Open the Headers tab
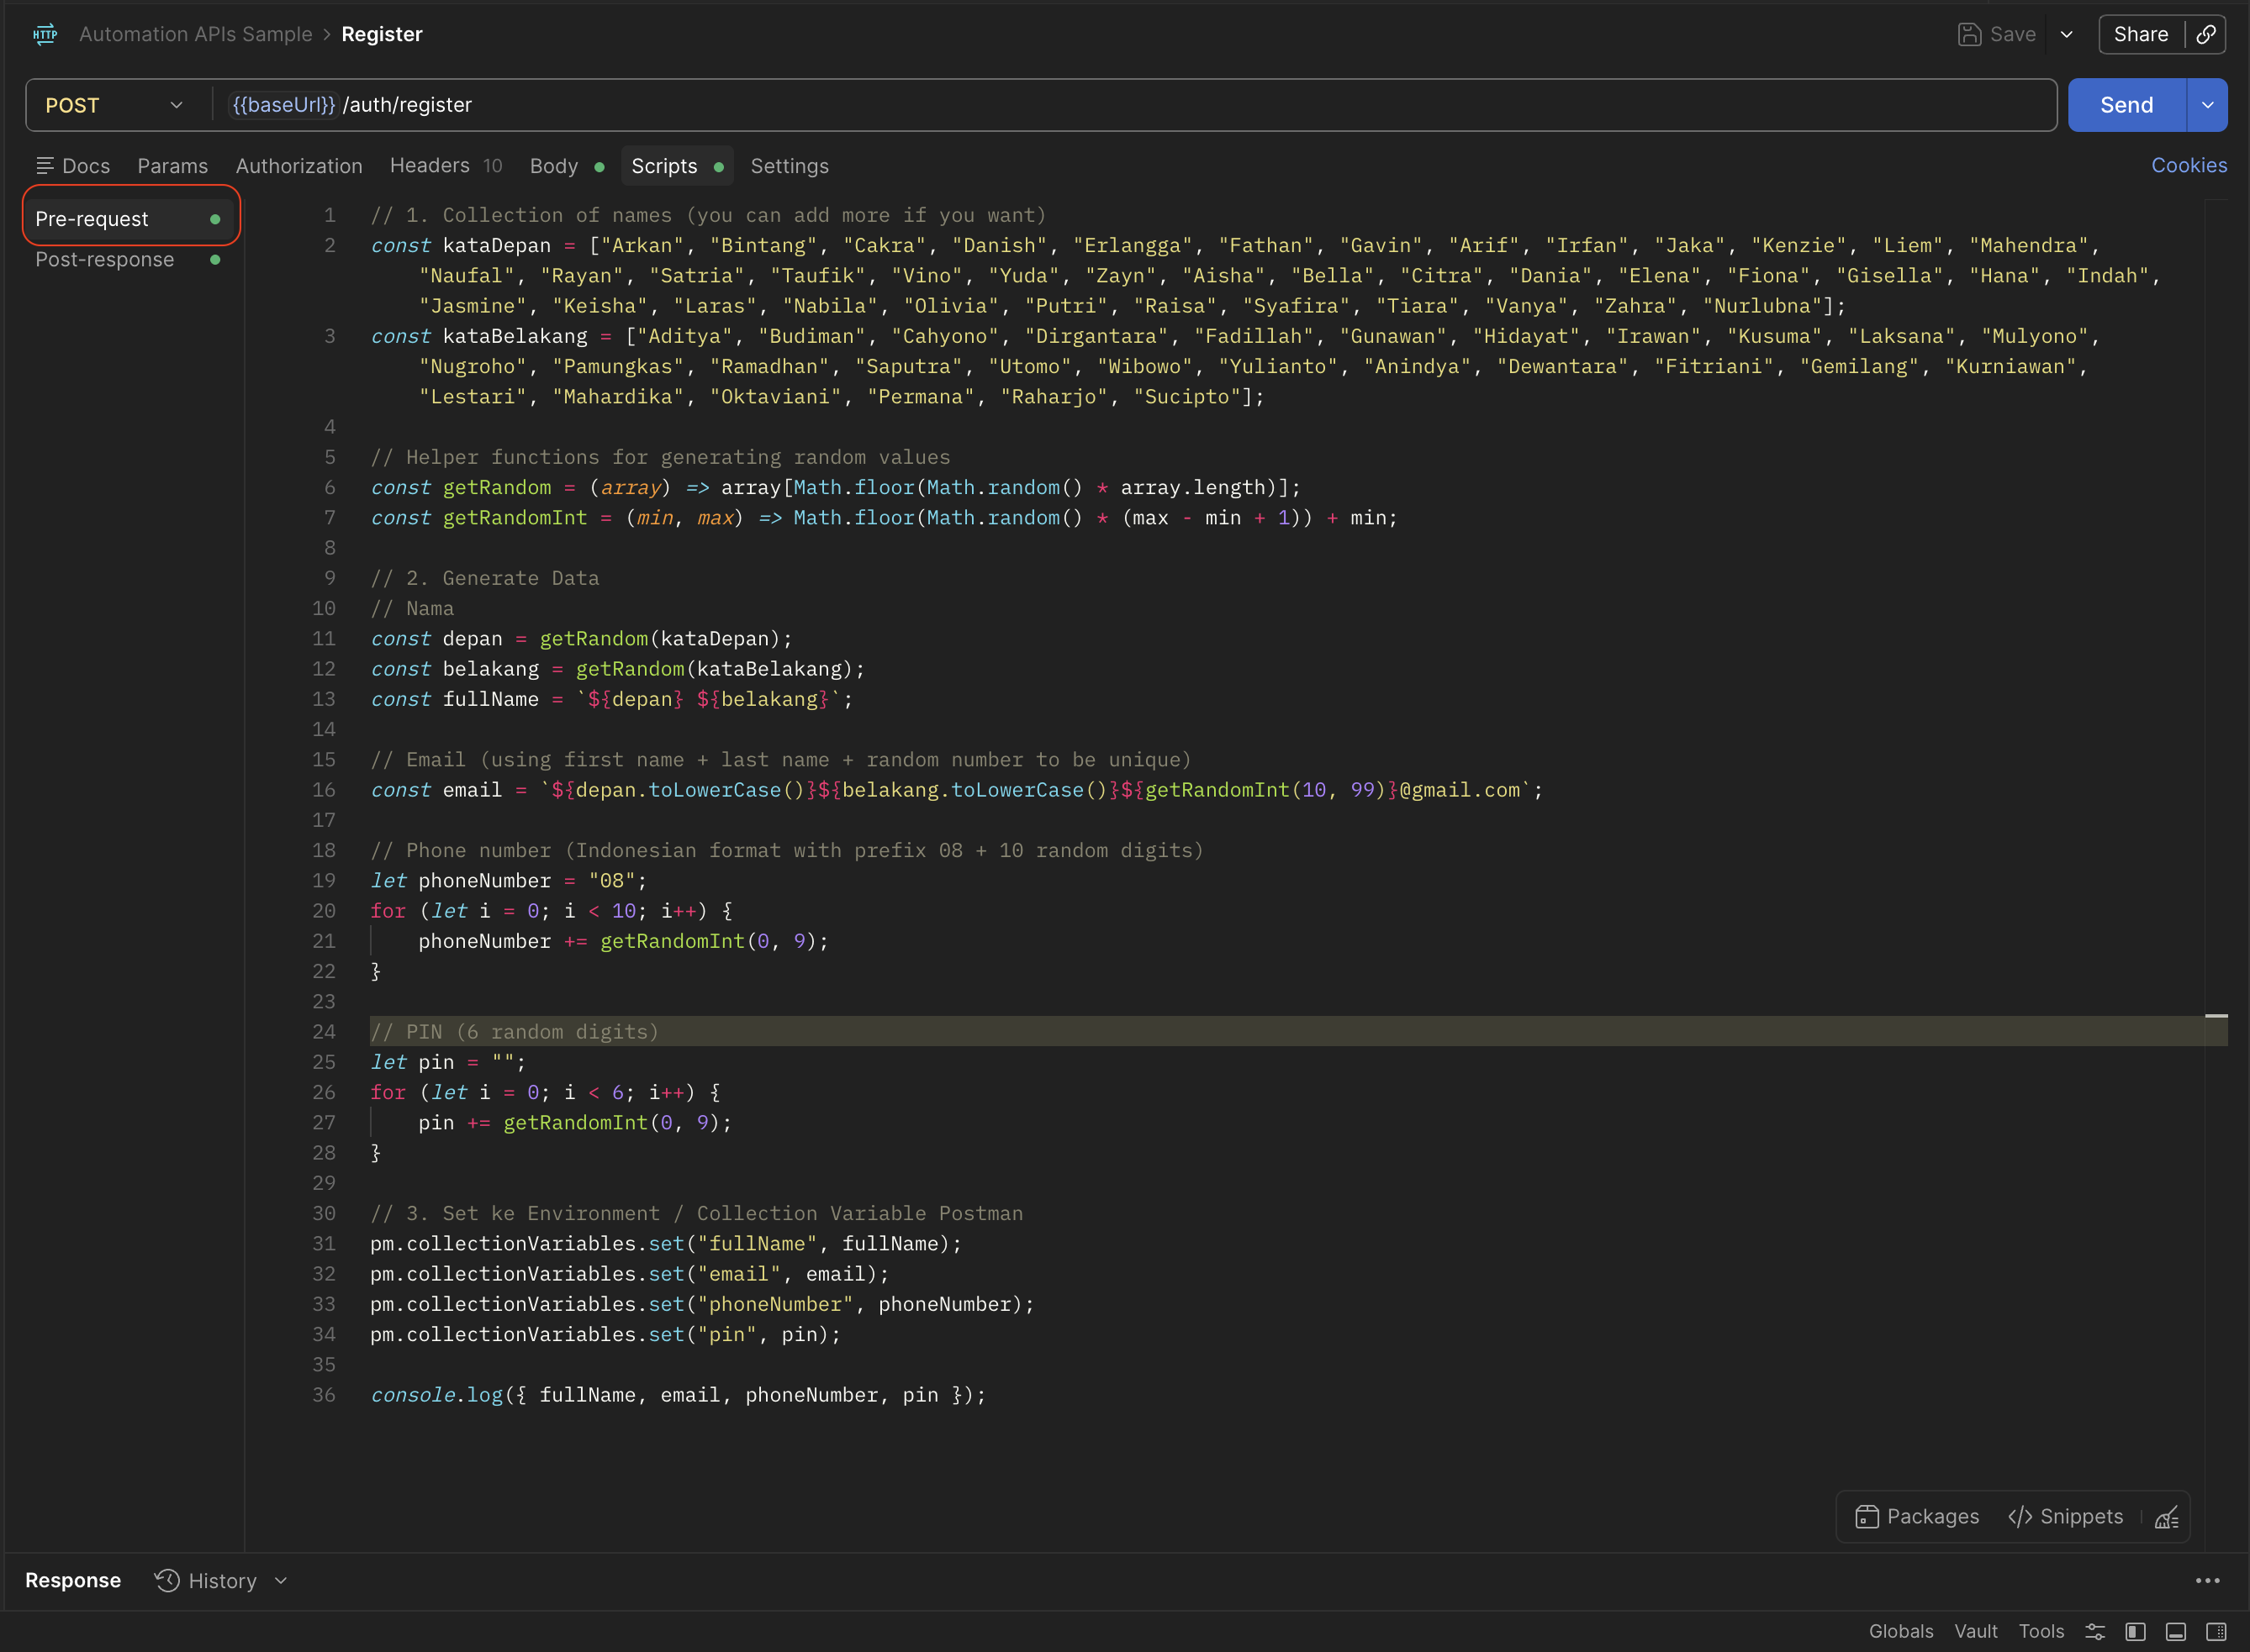This screenshot has width=2250, height=1652. 446,166
